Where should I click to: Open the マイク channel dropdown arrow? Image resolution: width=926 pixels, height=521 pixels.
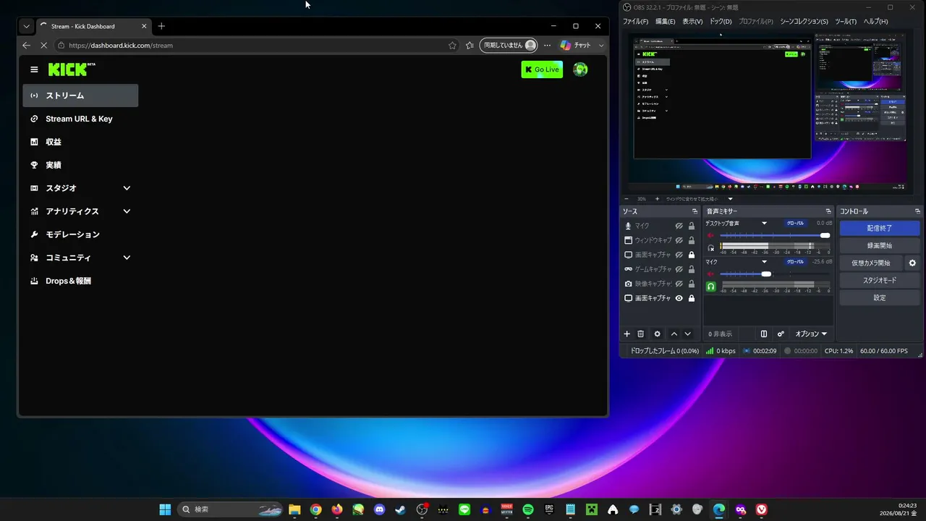point(764,262)
